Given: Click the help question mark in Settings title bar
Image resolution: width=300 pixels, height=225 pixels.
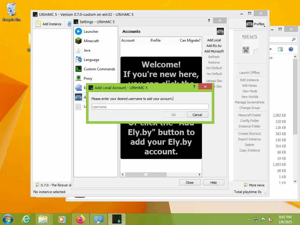Looking at the screenshot, I should (209, 21).
